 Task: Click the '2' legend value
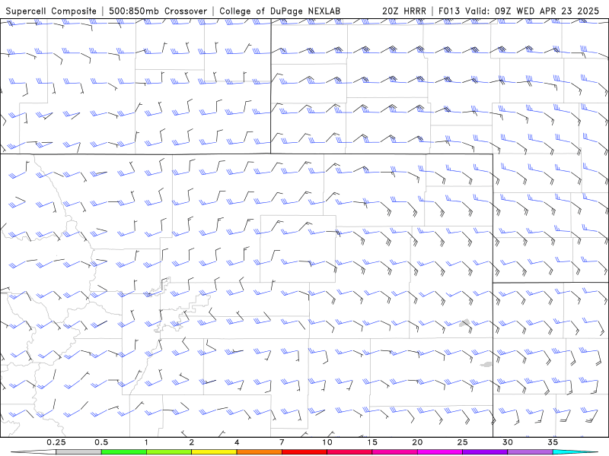192,442
